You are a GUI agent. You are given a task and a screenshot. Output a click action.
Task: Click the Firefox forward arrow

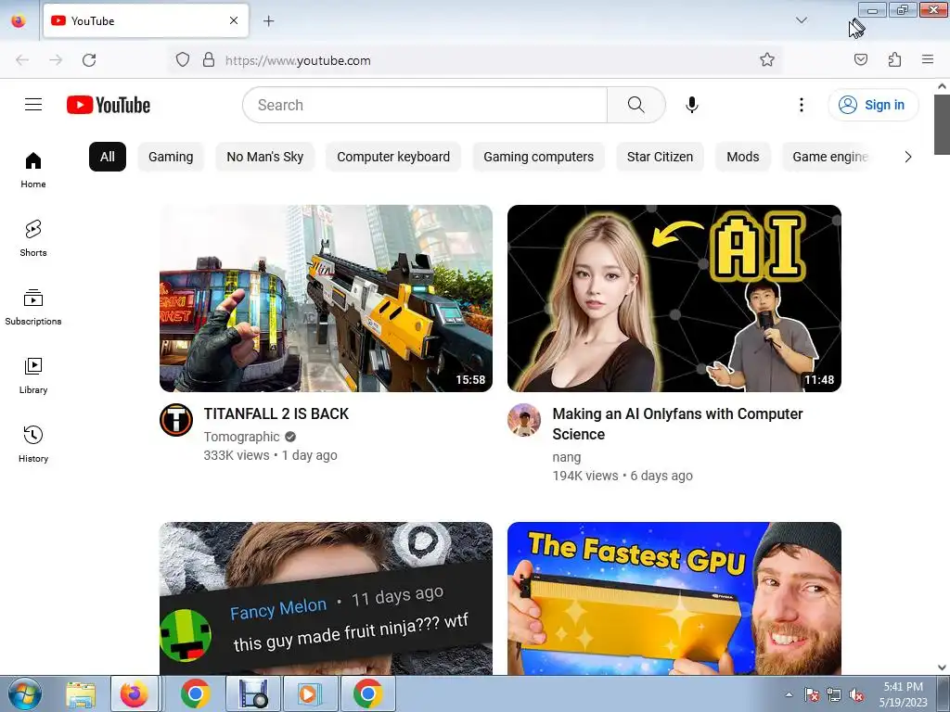[x=56, y=60]
